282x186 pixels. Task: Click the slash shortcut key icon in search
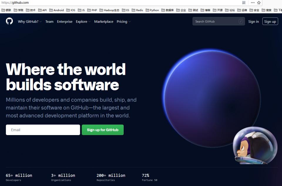(x=241, y=21)
